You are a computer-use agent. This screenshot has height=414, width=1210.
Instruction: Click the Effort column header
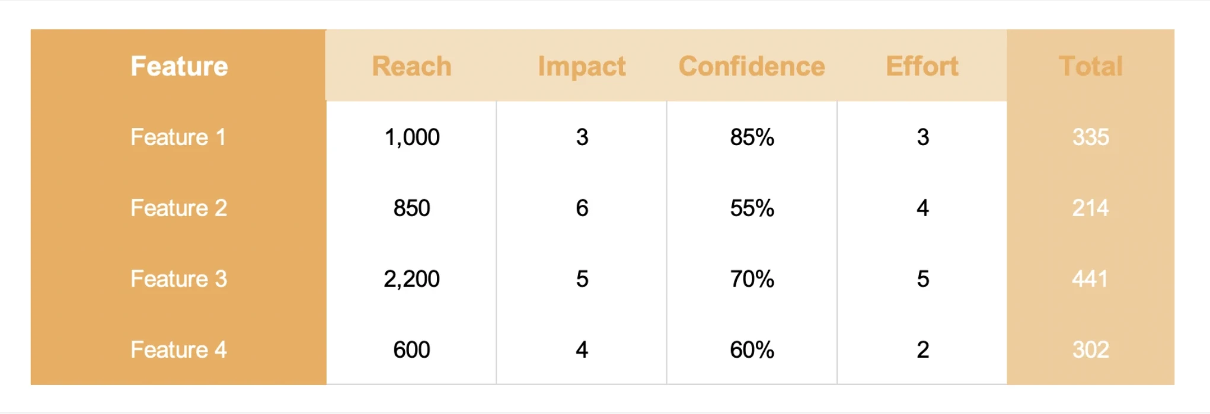click(922, 66)
